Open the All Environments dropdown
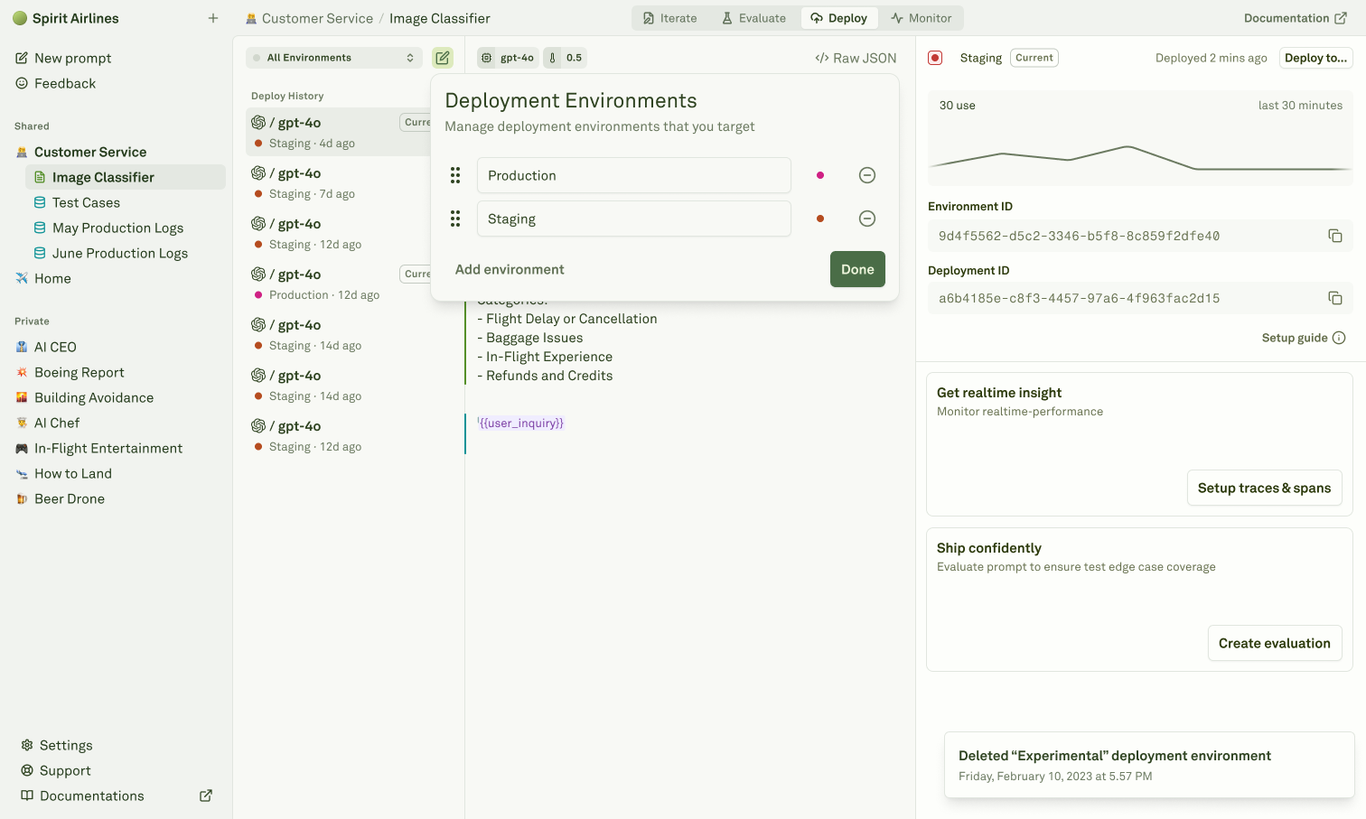The height and width of the screenshot is (819, 1366). [x=333, y=57]
